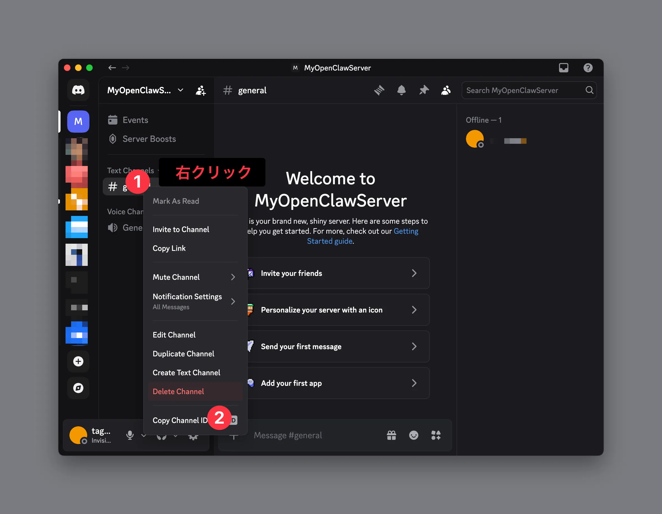The height and width of the screenshot is (514, 662).
Task: Choose Copy Link in context menu
Action: 169,248
